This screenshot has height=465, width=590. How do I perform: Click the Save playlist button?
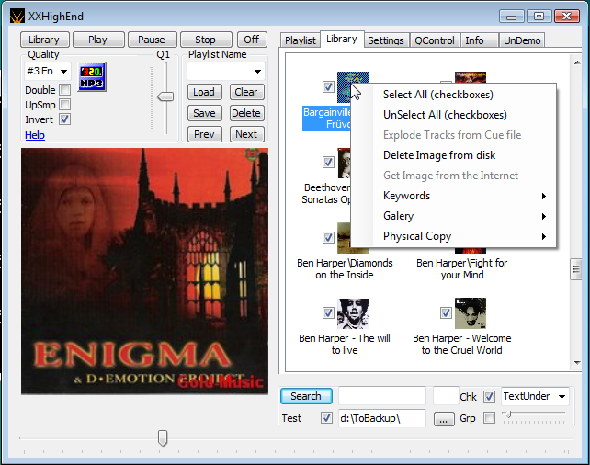(x=204, y=113)
